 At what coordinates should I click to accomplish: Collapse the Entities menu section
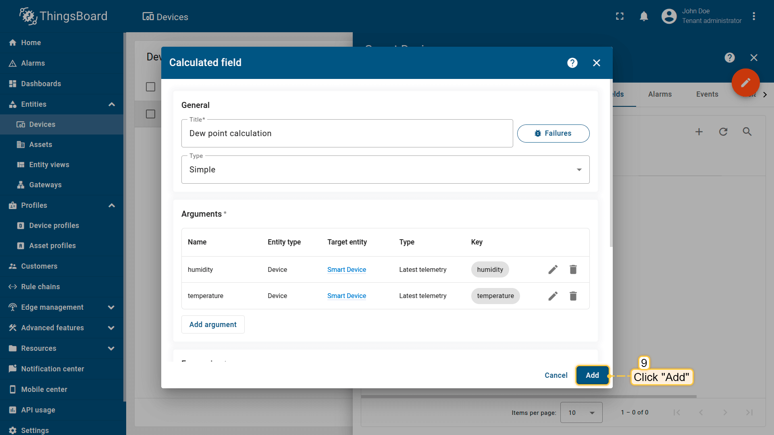point(112,104)
